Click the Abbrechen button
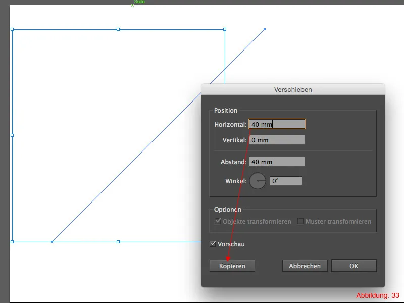The image size is (404, 303). (305, 266)
